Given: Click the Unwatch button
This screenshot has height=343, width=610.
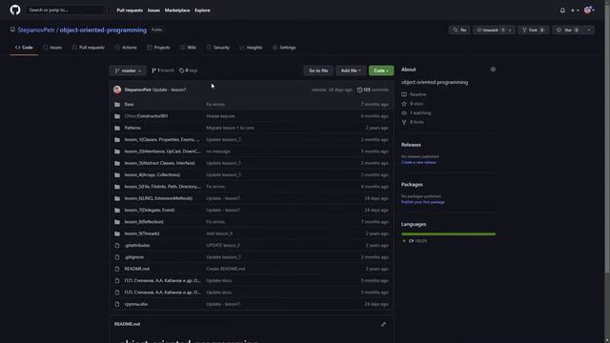Looking at the screenshot, I should [489, 30].
